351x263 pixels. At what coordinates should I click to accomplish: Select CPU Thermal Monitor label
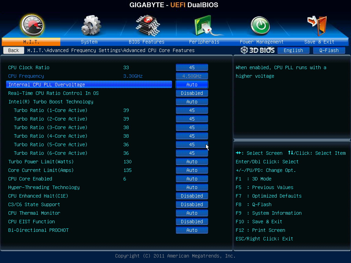pyautogui.click(x=34, y=213)
